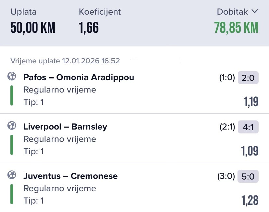
Task: Click the Vrijeme uplate timestamp
Action: point(65,61)
